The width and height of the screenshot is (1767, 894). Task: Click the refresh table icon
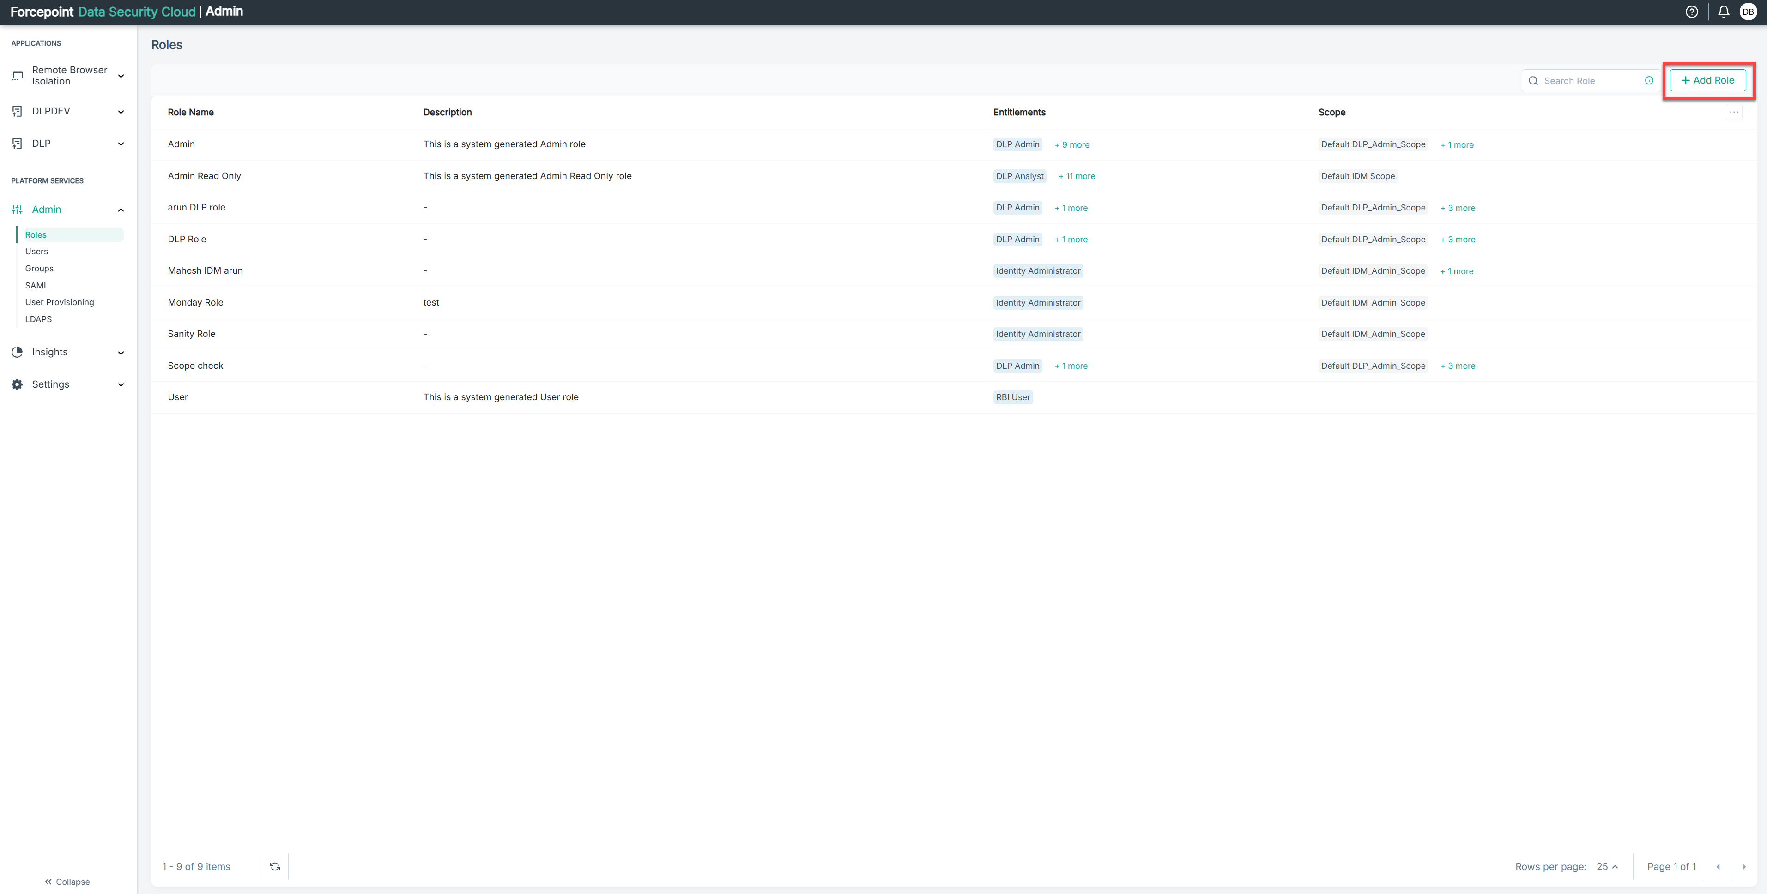pyautogui.click(x=275, y=867)
